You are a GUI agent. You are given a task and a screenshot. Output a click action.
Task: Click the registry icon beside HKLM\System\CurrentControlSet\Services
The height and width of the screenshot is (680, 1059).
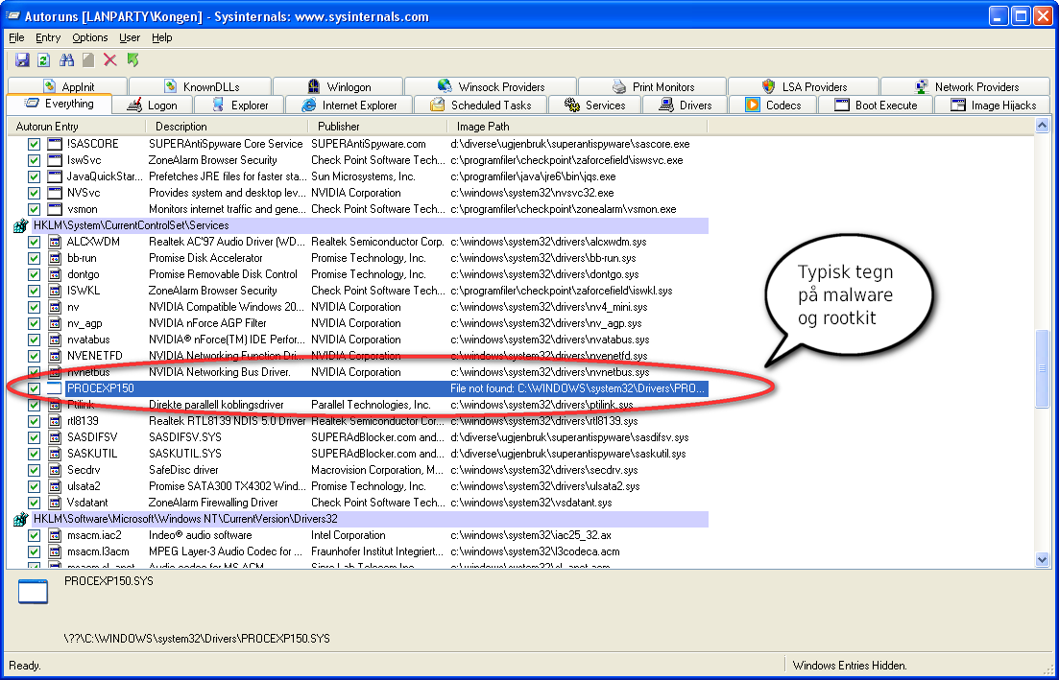[21, 225]
